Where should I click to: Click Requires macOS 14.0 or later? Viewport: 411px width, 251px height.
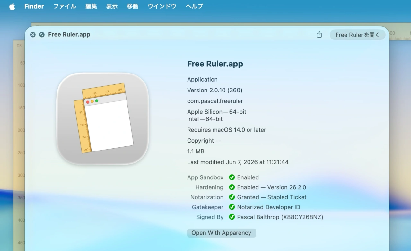(227, 130)
